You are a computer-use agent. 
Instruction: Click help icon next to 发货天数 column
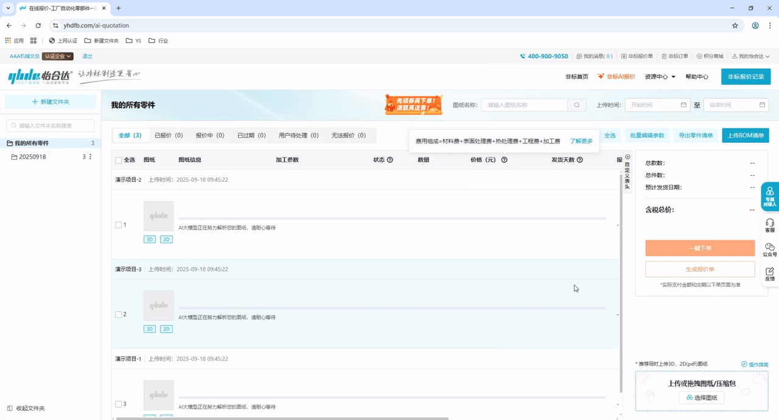[579, 160]
